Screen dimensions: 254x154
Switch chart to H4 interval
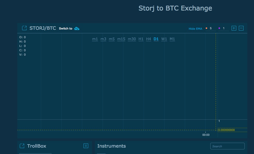(149, 39)
